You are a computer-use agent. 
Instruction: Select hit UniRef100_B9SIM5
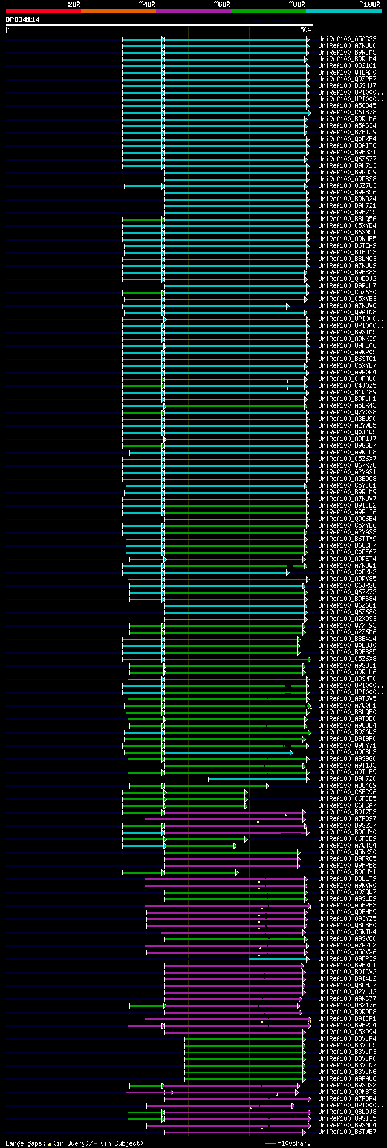coord(347,333)
